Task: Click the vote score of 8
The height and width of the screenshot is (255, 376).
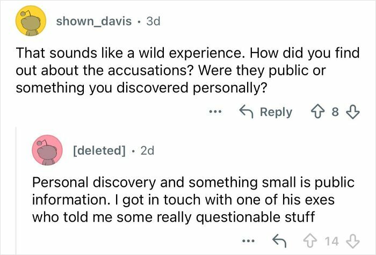Action: [335, 112]
